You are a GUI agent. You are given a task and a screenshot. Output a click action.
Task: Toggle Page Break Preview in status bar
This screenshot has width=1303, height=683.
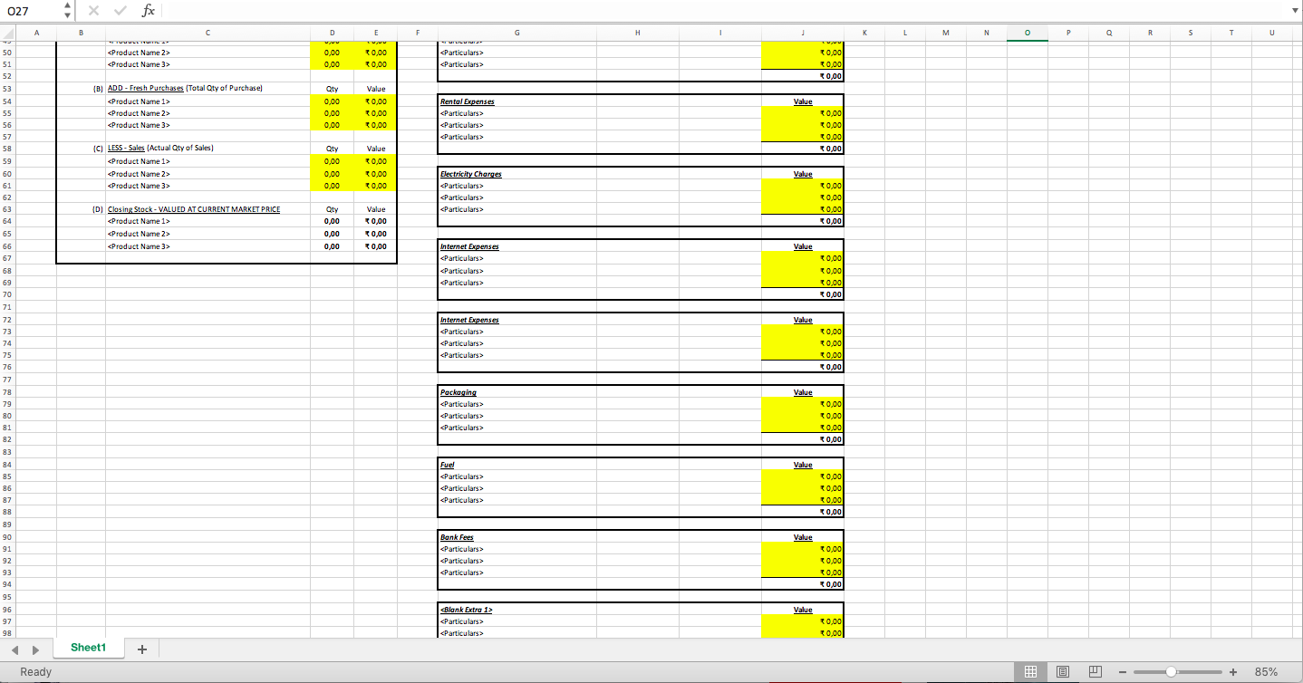[x=1093, y=671]
